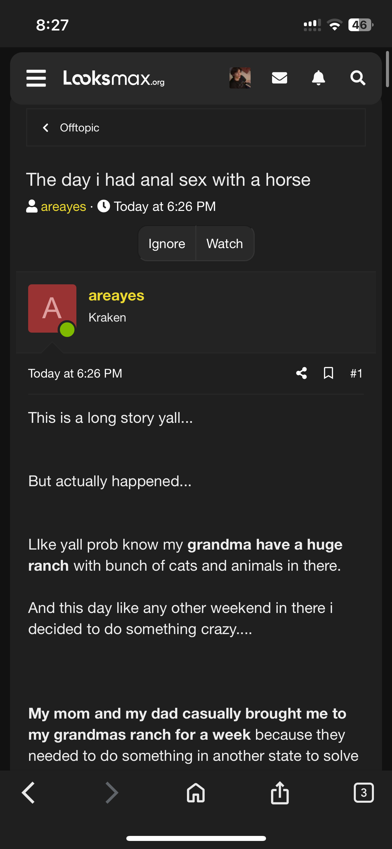This screenshot has width=392, height=849.
Task: Open the browser tabs switcher
Action: tap(364, 793)
